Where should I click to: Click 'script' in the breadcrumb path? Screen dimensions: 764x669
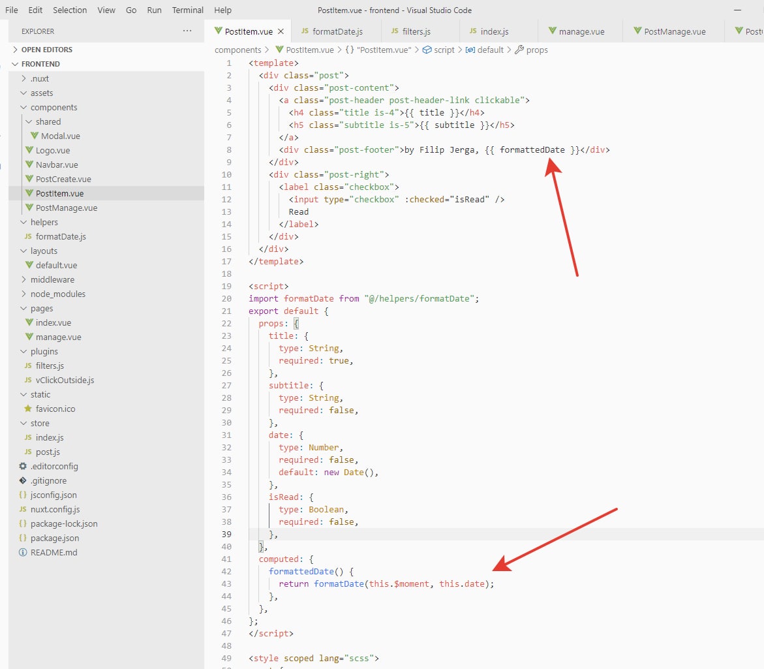click(x=444, y=50)
